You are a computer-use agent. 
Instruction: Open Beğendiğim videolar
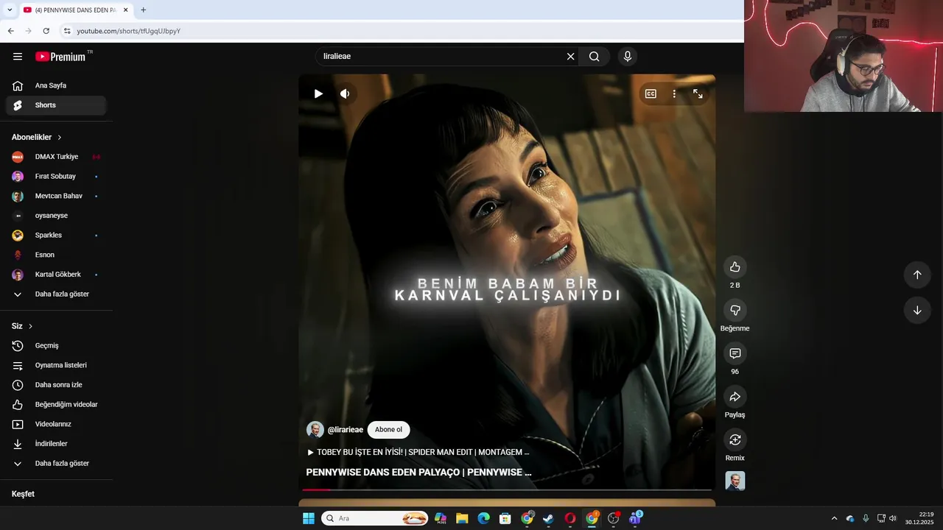[x=56, y=405]
